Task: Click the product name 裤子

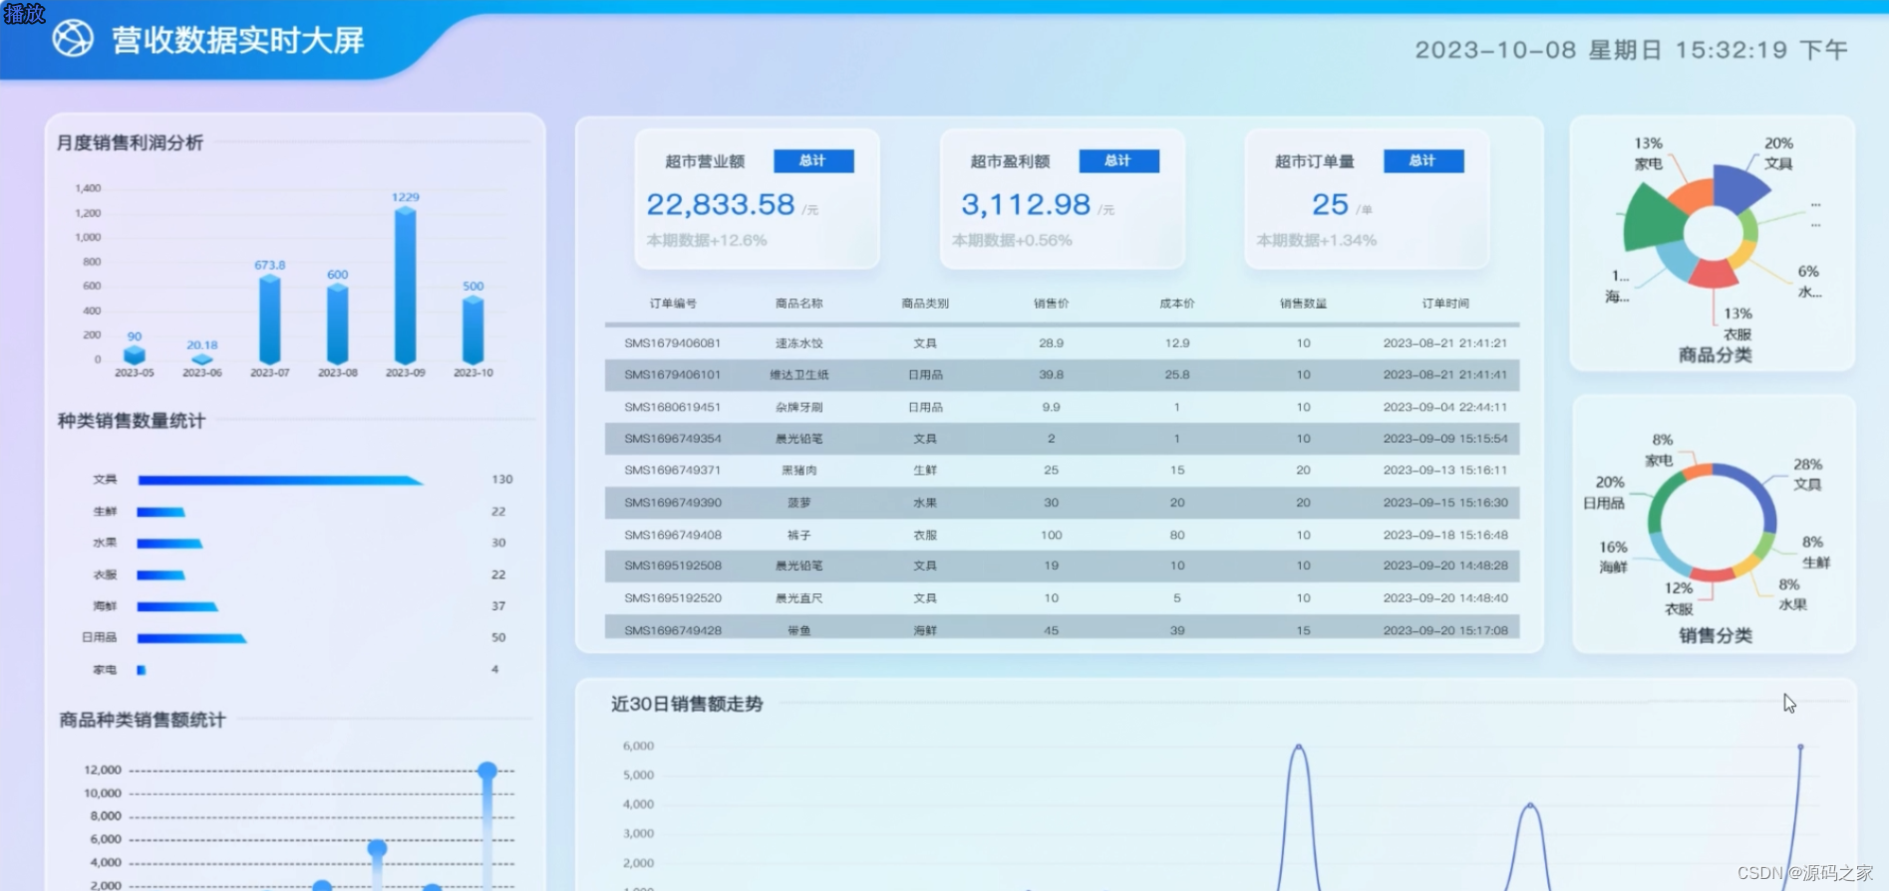Action: 799,534
